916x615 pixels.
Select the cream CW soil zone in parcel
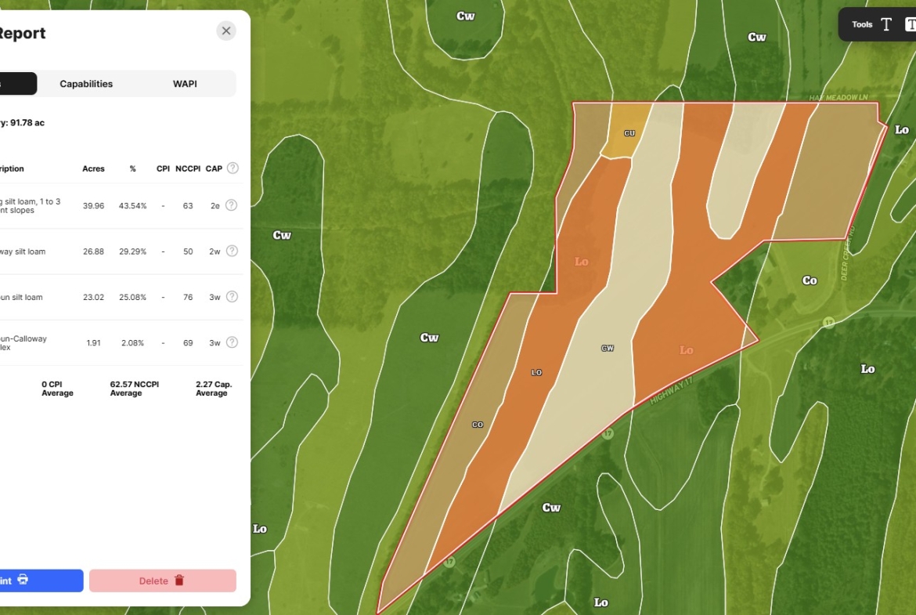pos(607,348)
